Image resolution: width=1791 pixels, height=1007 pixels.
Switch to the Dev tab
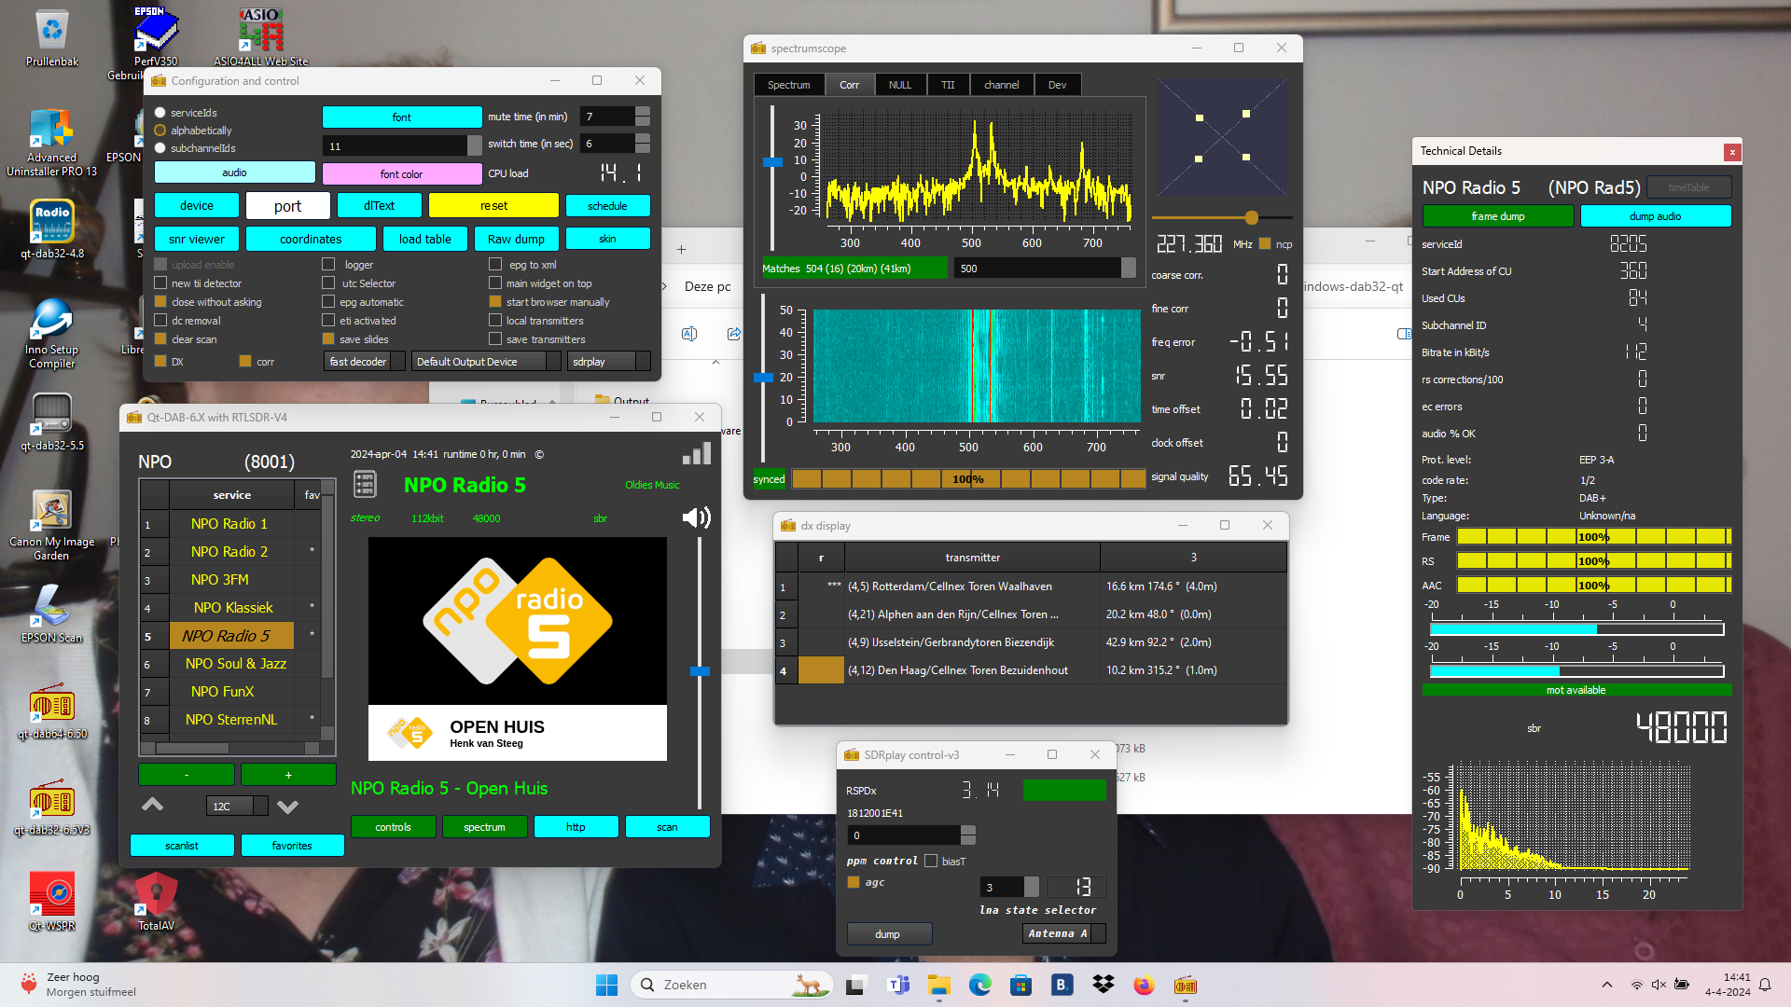pyautogui.click(x=1057, y=85)
